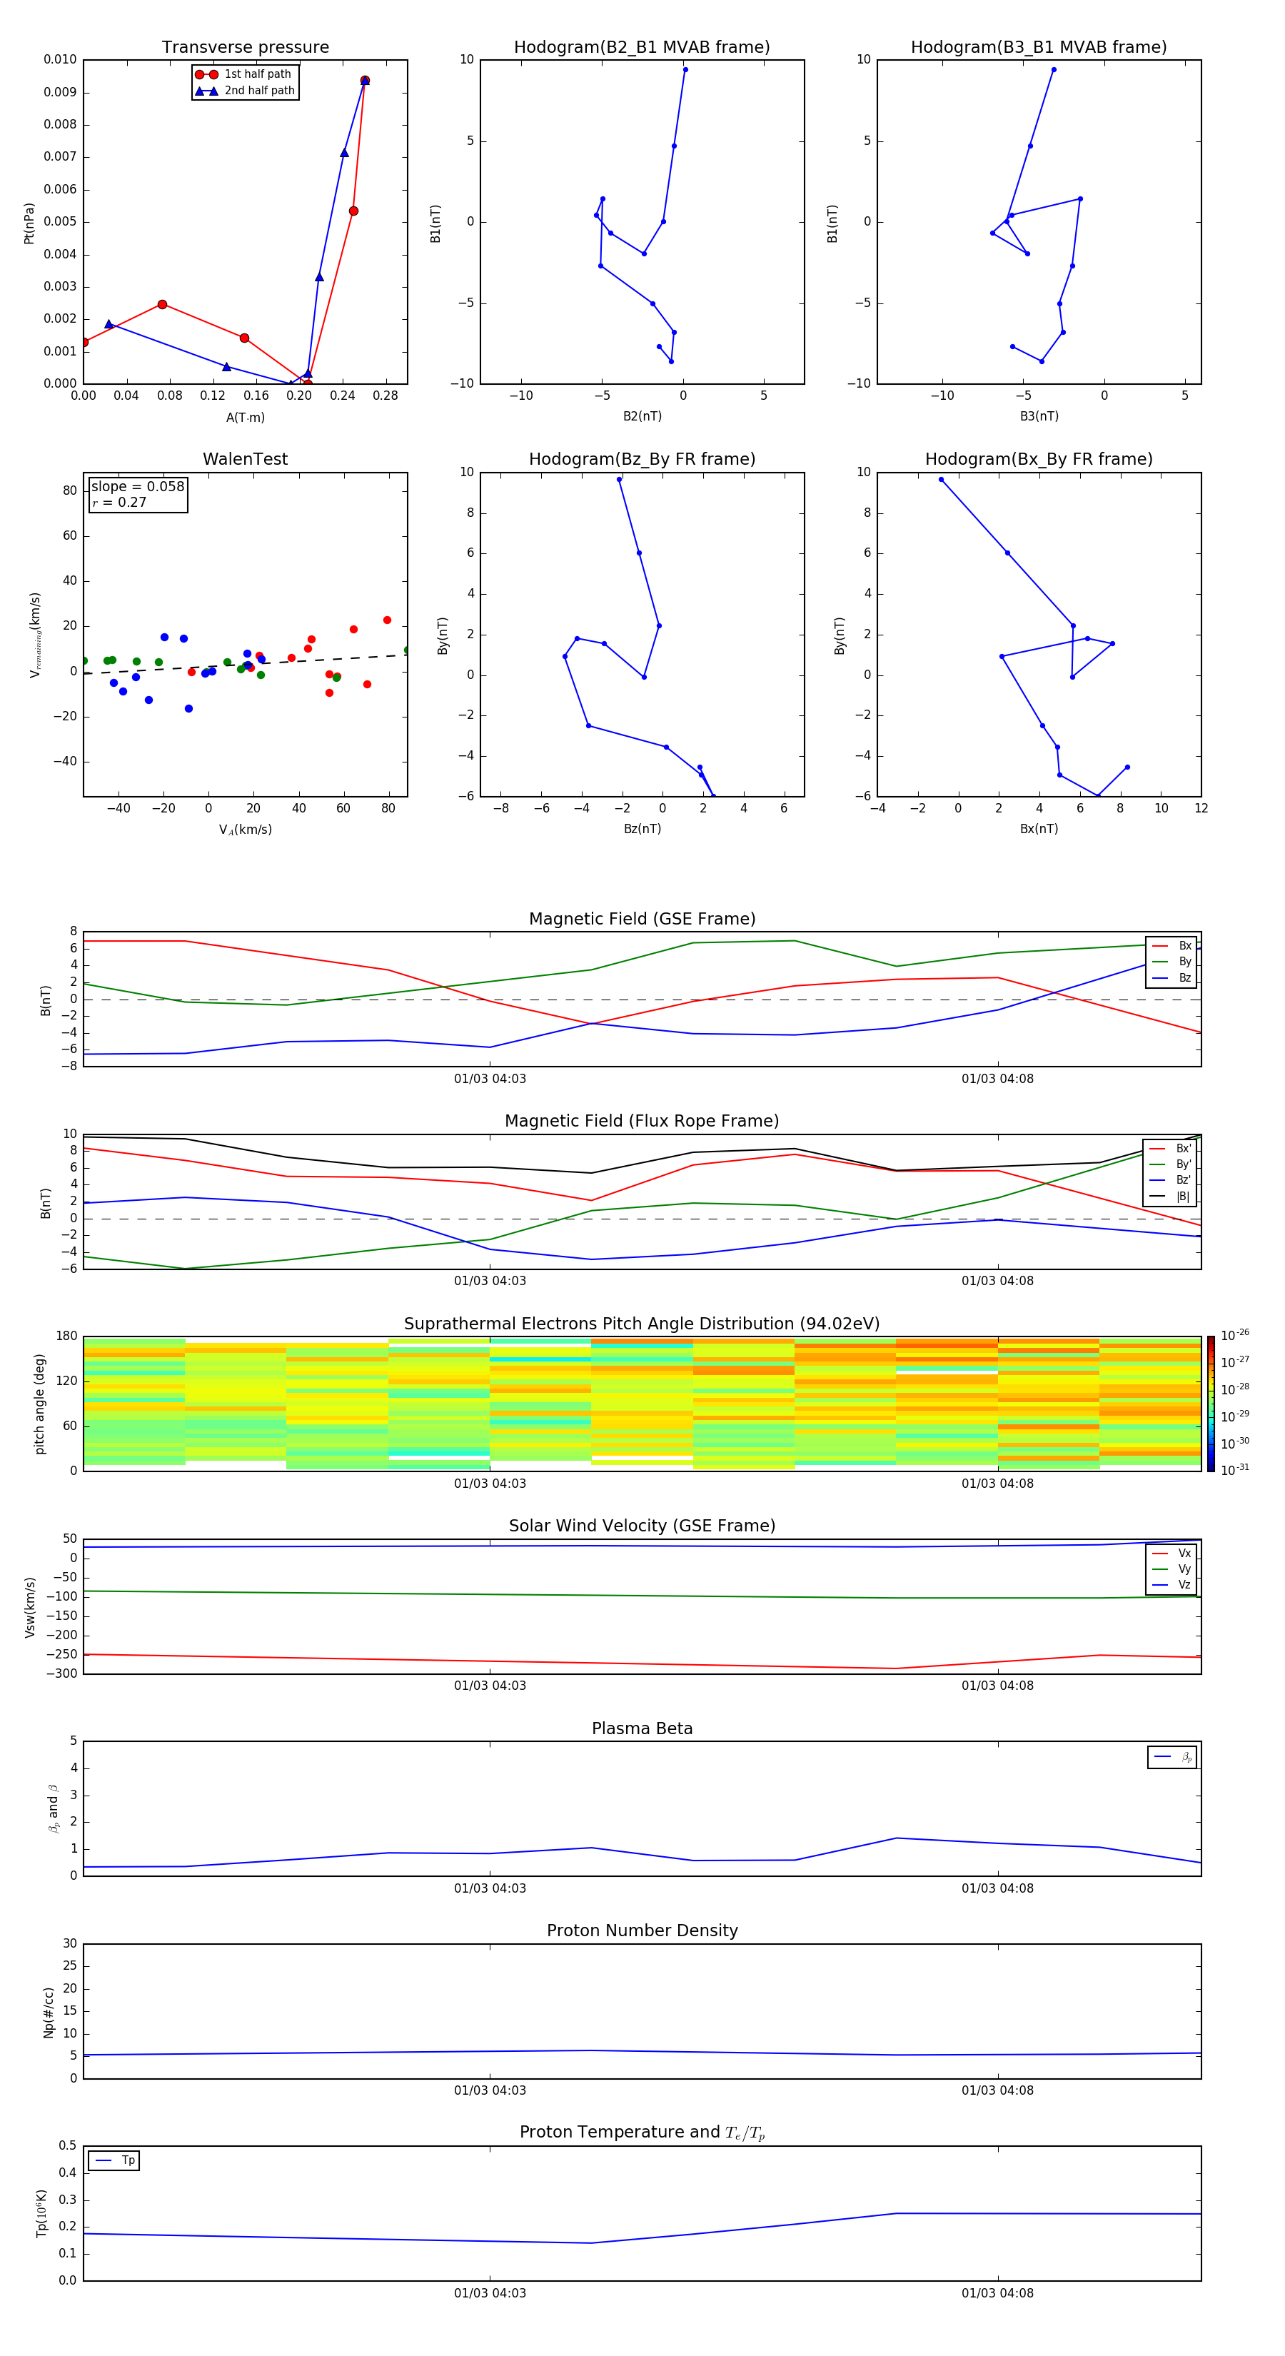Click the 'A(T·m)' x-axis label
Viewport: 1285px width, 2356px height.
245,417
